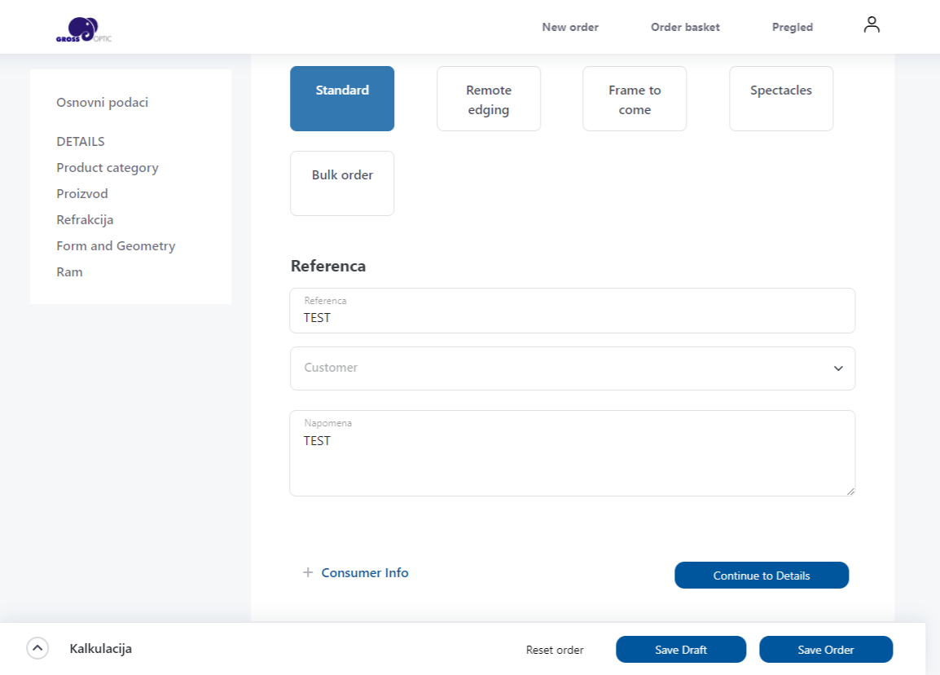
Task: Click the plus icon beside Consumer Info
Action: click(x=308, y=573)
